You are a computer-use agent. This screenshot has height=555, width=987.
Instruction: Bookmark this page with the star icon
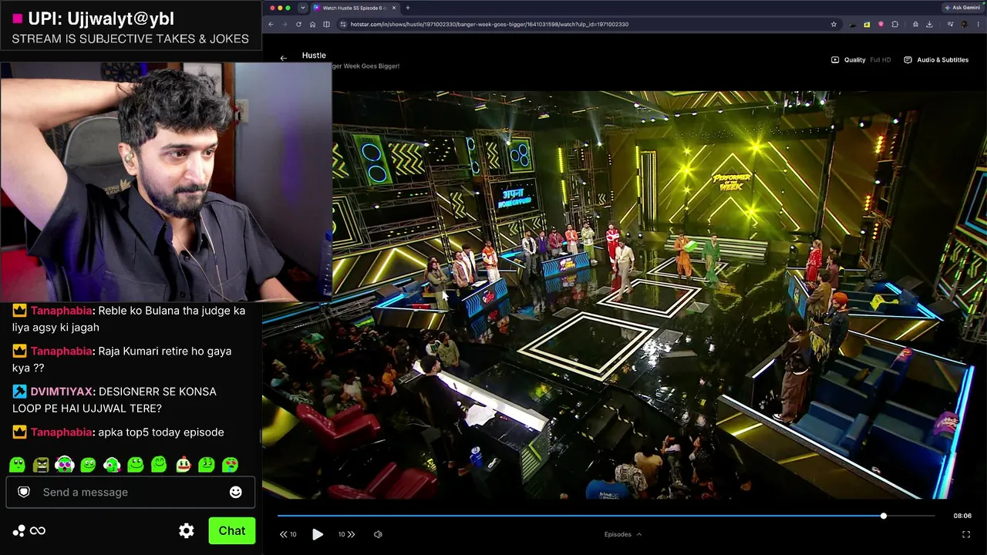tap(834, 24)
